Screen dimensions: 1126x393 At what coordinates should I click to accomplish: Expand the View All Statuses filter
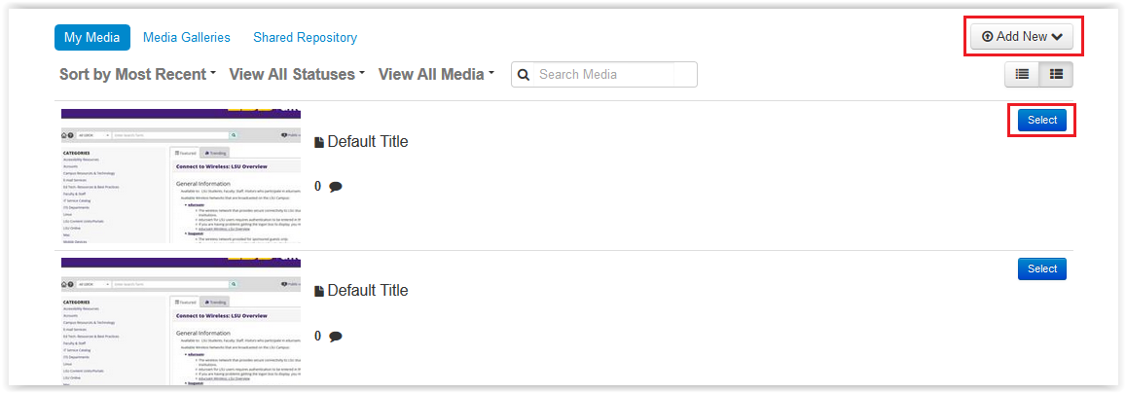[297, 75]
